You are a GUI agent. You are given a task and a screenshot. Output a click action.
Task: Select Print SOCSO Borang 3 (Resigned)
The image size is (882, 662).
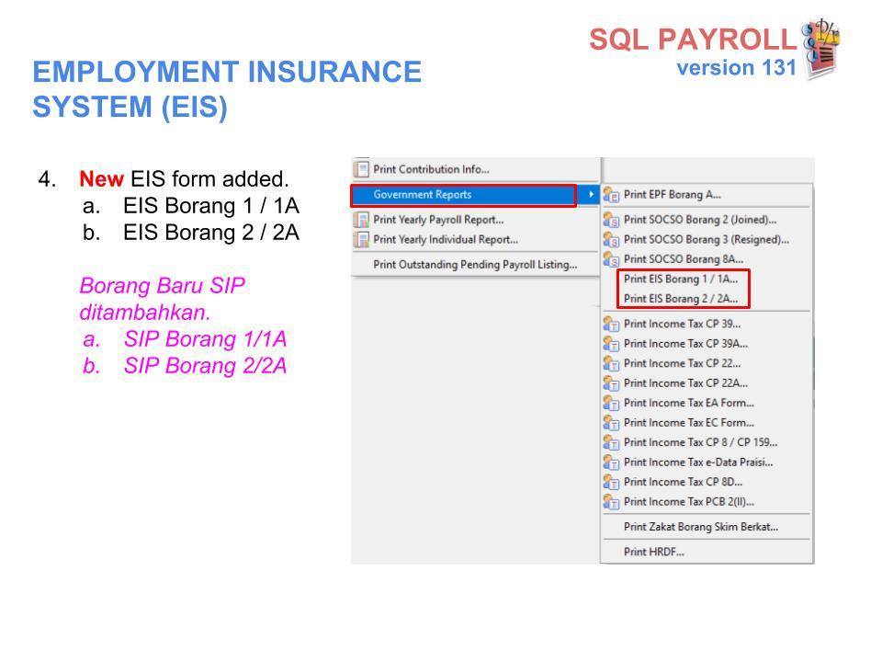(x=707, y=239)
